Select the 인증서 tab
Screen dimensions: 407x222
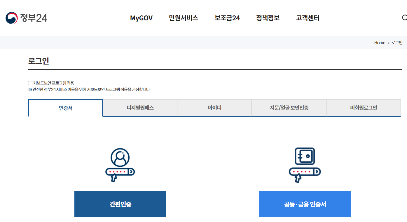[65, 108]
